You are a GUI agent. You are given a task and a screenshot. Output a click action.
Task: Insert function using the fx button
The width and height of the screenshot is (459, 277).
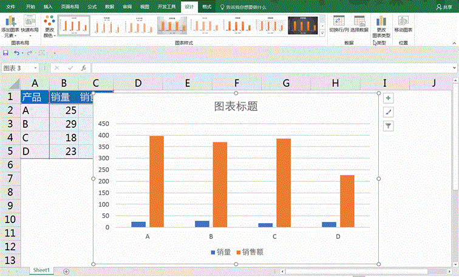pos(83,68)
